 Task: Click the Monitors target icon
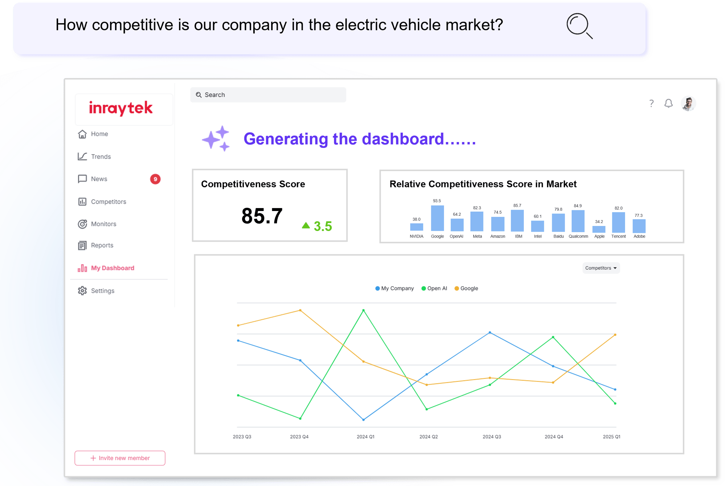click(x=82, y=224)
